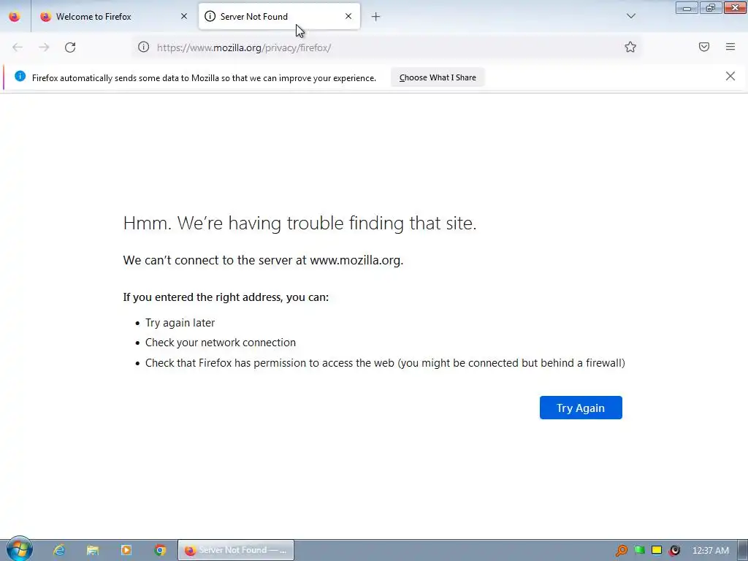Viewport: 748px width, 561px height.
Task: Close the Server Not Found tab
Action: (348, 16)
